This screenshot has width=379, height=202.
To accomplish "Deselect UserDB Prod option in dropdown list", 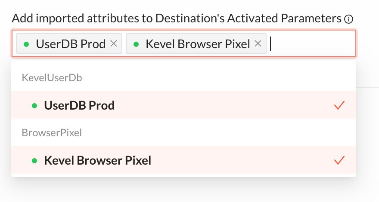I will [x=183, y=105].
